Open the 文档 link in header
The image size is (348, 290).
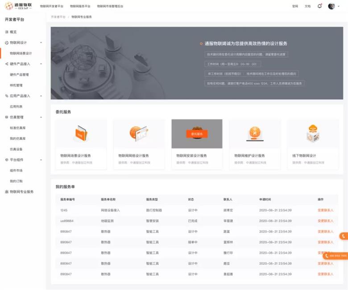coord(307,6)
